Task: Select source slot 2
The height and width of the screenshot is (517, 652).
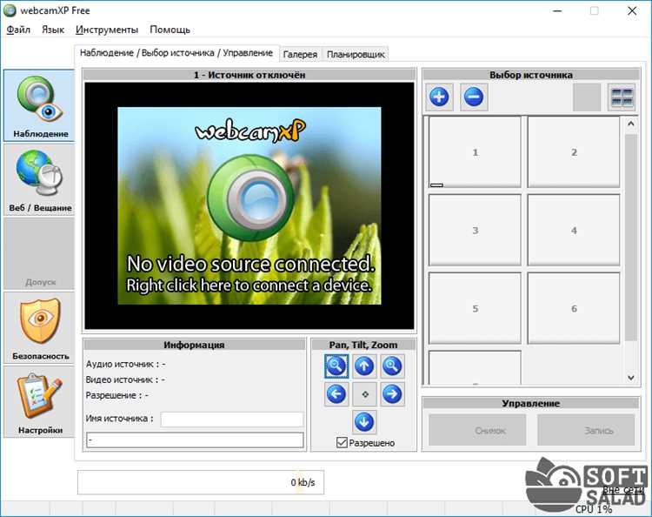Action: coord(574,152)
